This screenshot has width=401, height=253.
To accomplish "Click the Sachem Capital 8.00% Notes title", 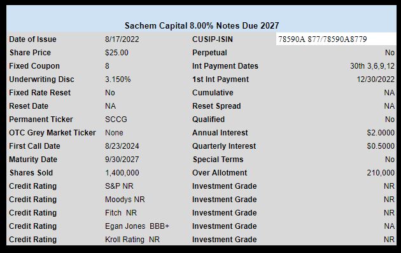I will pyautogui.click(x=202, y=26).
